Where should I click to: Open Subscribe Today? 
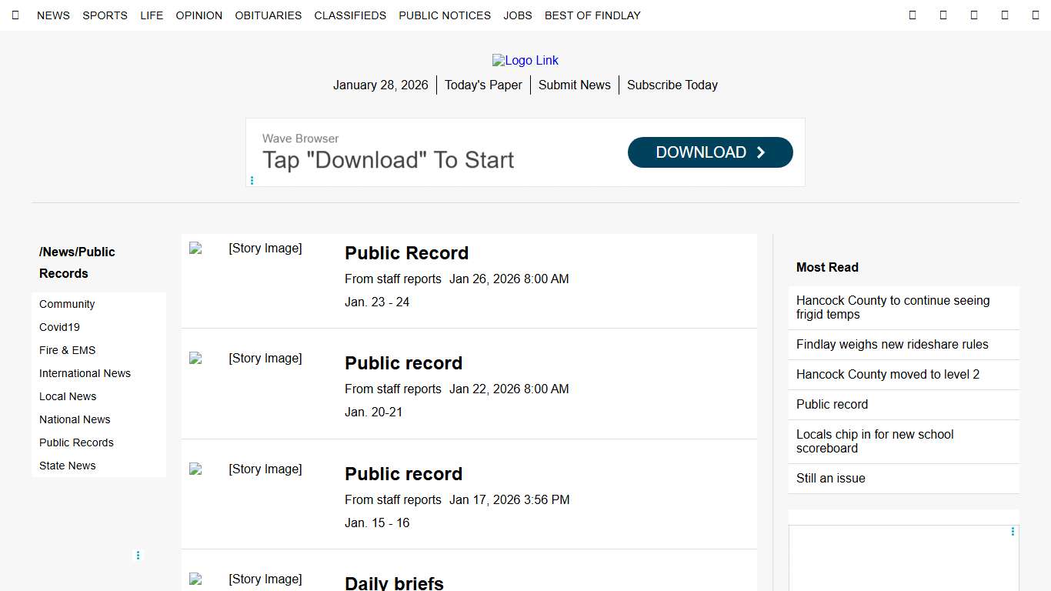(672, 85)
